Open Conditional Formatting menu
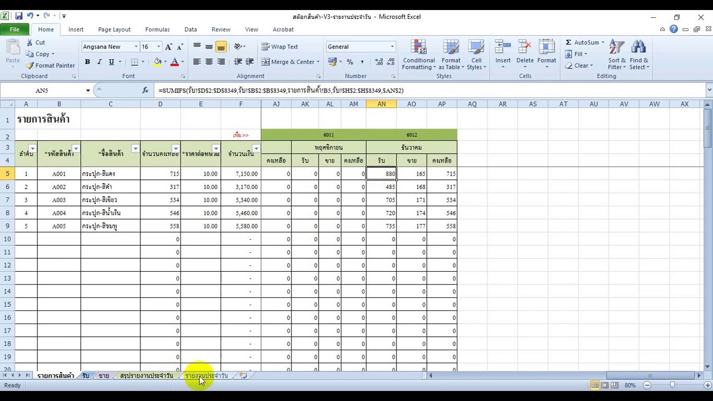Screen dimensions: 713x401 [x=418, y=55]
